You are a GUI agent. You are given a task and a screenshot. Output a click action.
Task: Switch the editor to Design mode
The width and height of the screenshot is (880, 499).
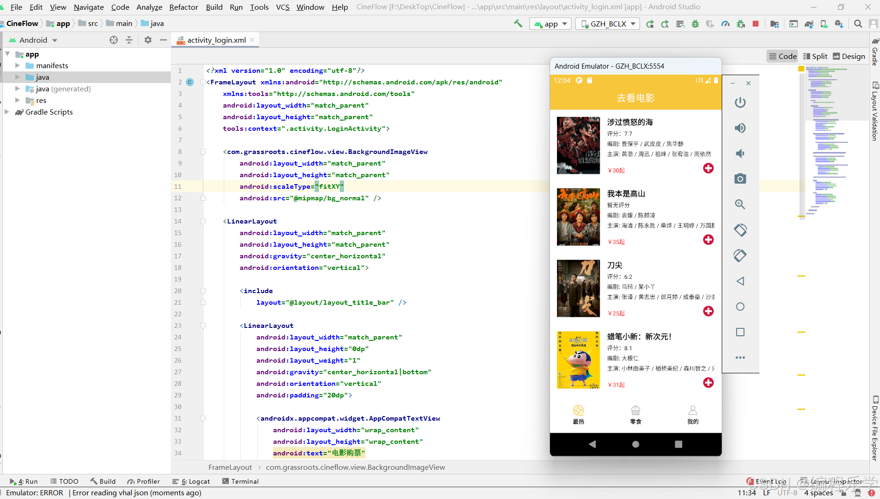849,56
